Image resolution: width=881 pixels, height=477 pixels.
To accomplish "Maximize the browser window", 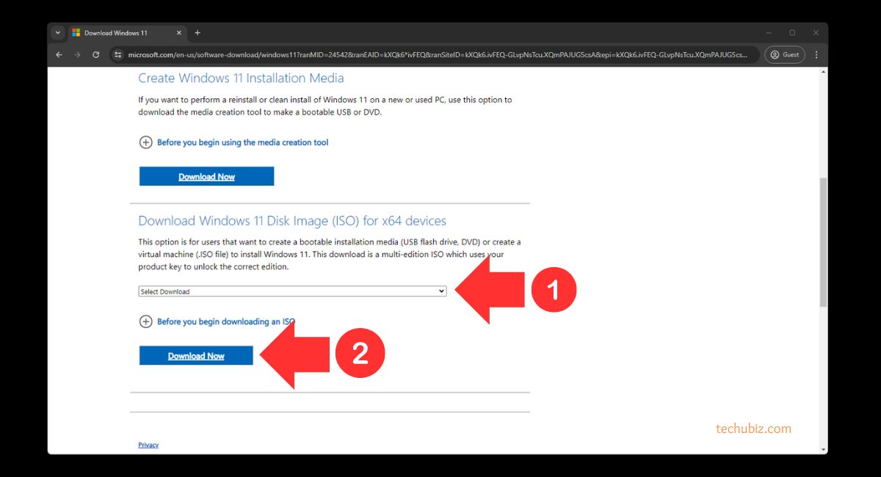I will coord(792,33).
